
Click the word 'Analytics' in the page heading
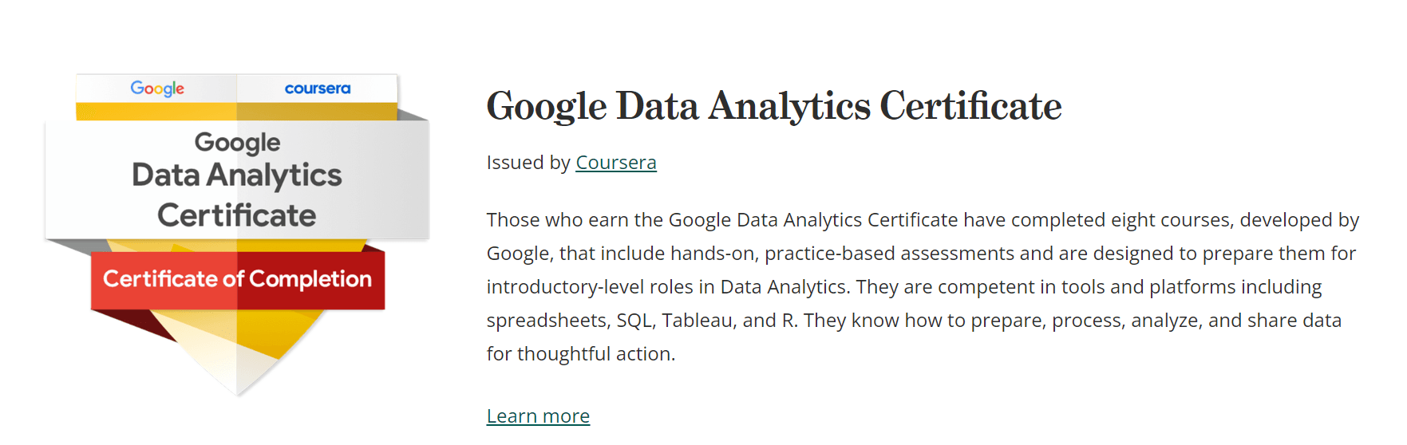(x=789, y=106)
